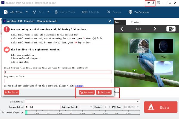Viewport: 179px width, 119px height.
Task: Click the Order Later button
Action: coord(12,92)
